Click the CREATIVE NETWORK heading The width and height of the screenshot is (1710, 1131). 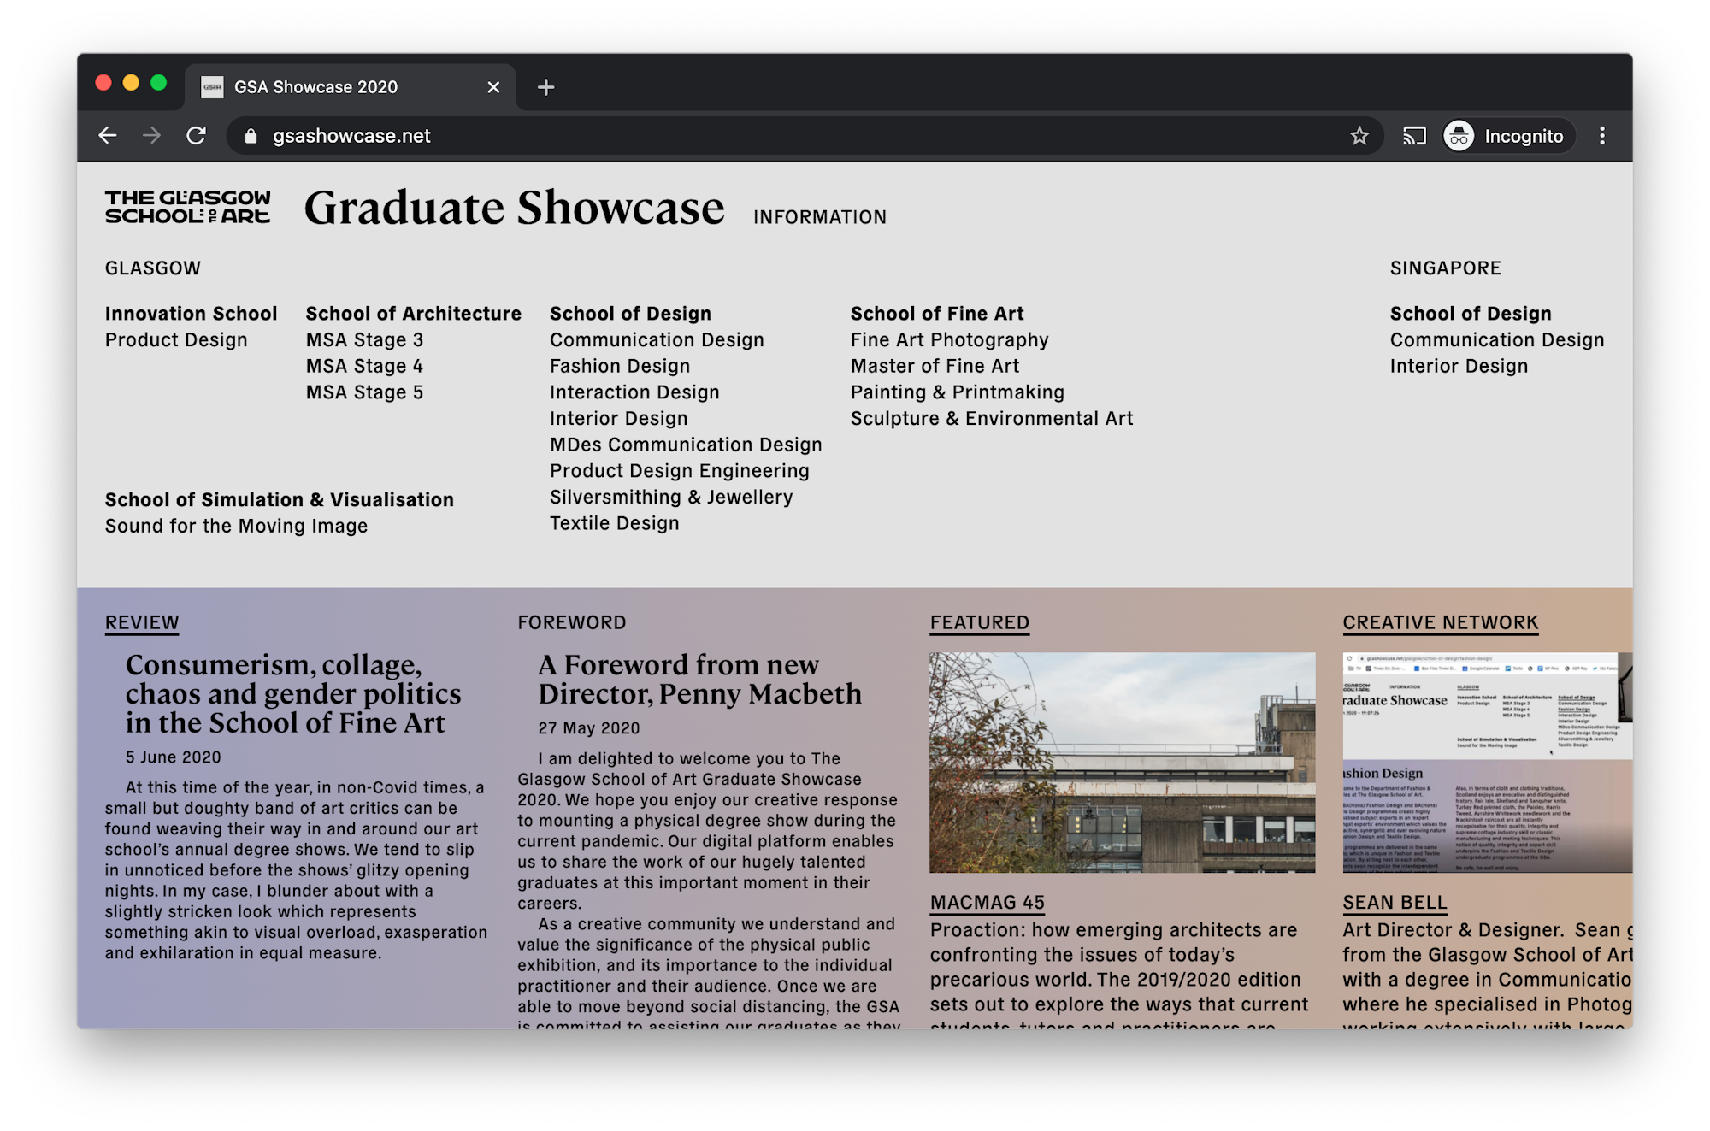pyautogui.click(x=1441, y=623)
